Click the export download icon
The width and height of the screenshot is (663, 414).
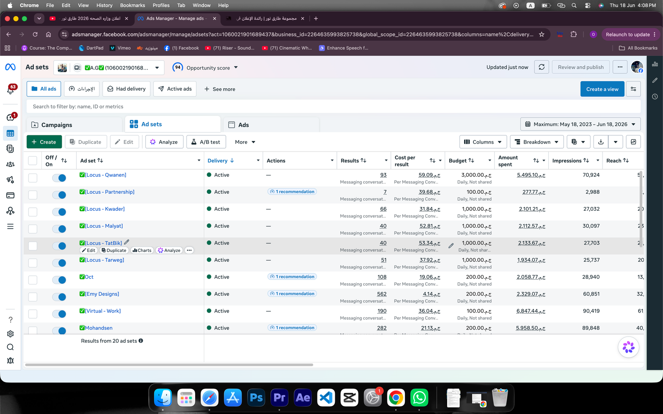pos(601,142)
